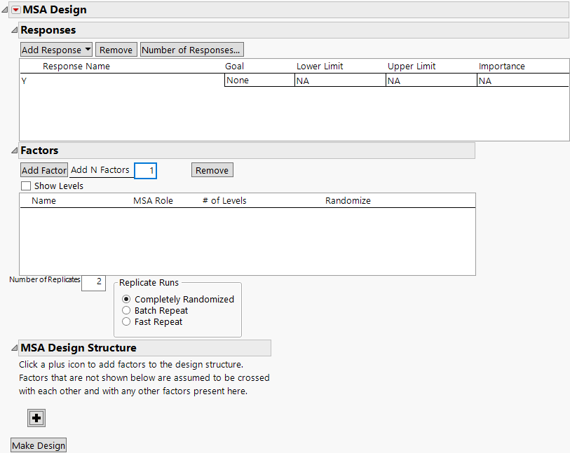
Task: Click the Lower Limit cell for Y
Action: point(339,81)
